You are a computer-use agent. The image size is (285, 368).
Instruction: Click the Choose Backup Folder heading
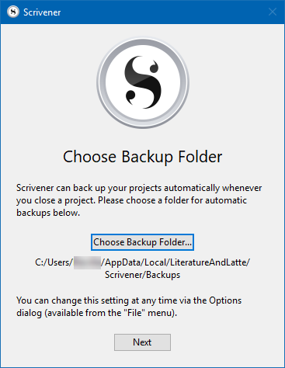click(x=143, y=157)
